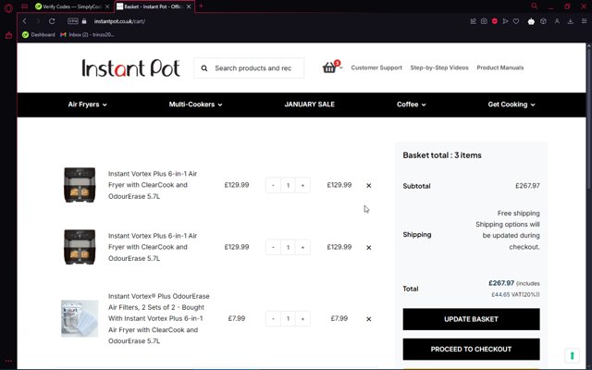Image resolution: width=592 pixels, height=370 pixels.
Task: Click the forward navigation arrow
Action: tap(38, 21)
